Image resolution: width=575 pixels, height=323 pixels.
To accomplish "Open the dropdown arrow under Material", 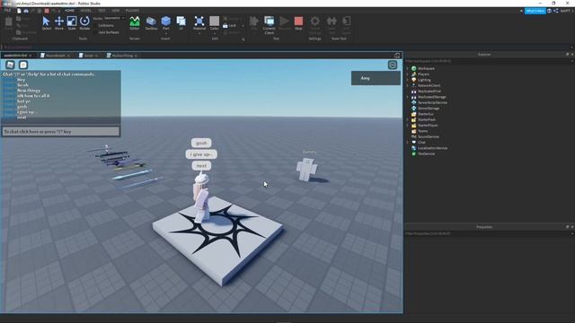I will click(x=199, y=33).
